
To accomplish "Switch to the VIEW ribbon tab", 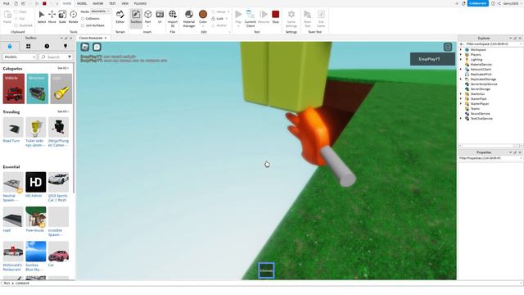I will [x=125, y=3].
